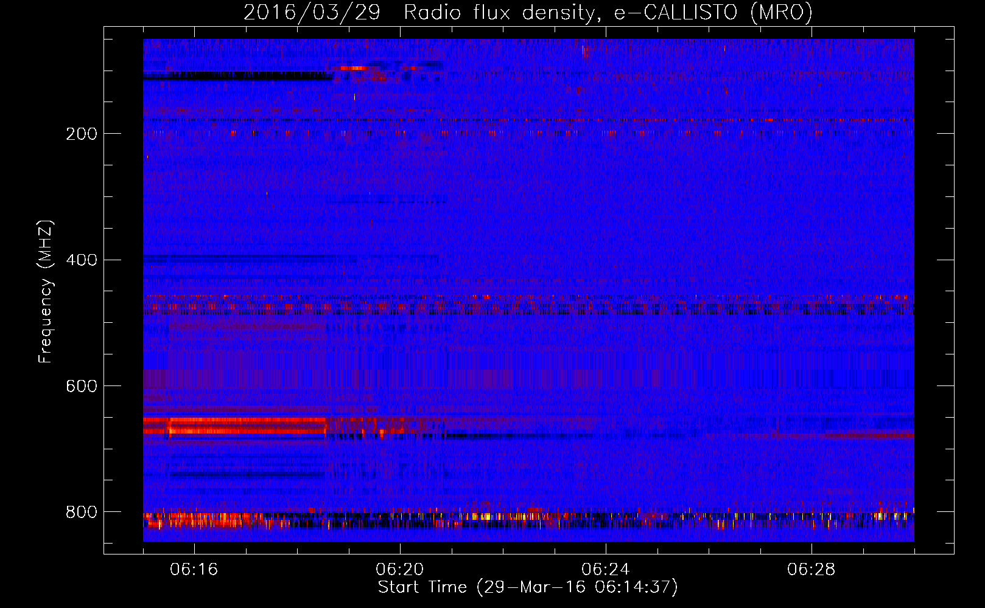This screenshot has height=608, width=985.
Task: Click the bright red emission band near 660 MHz
Action: [234, 425]
